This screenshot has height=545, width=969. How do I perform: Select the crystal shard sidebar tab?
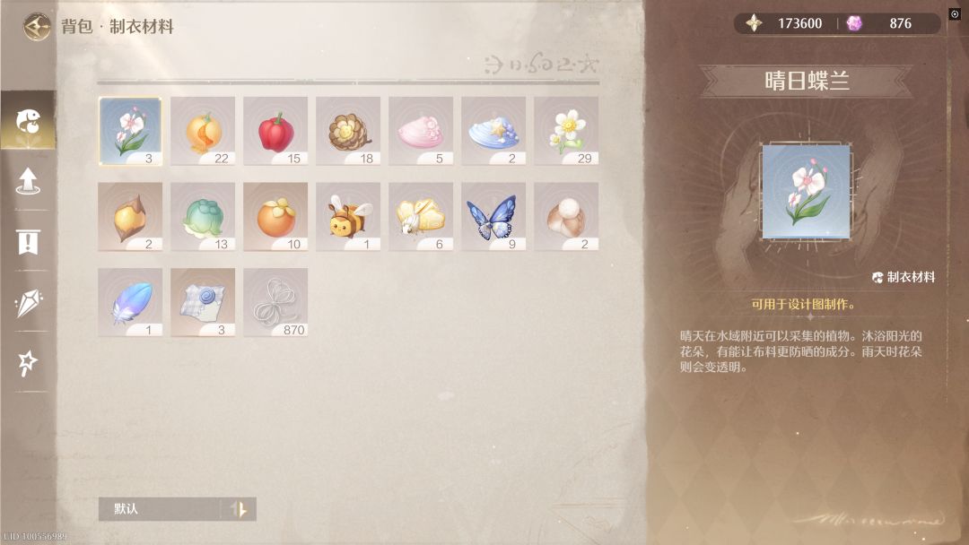pos(29,302)
